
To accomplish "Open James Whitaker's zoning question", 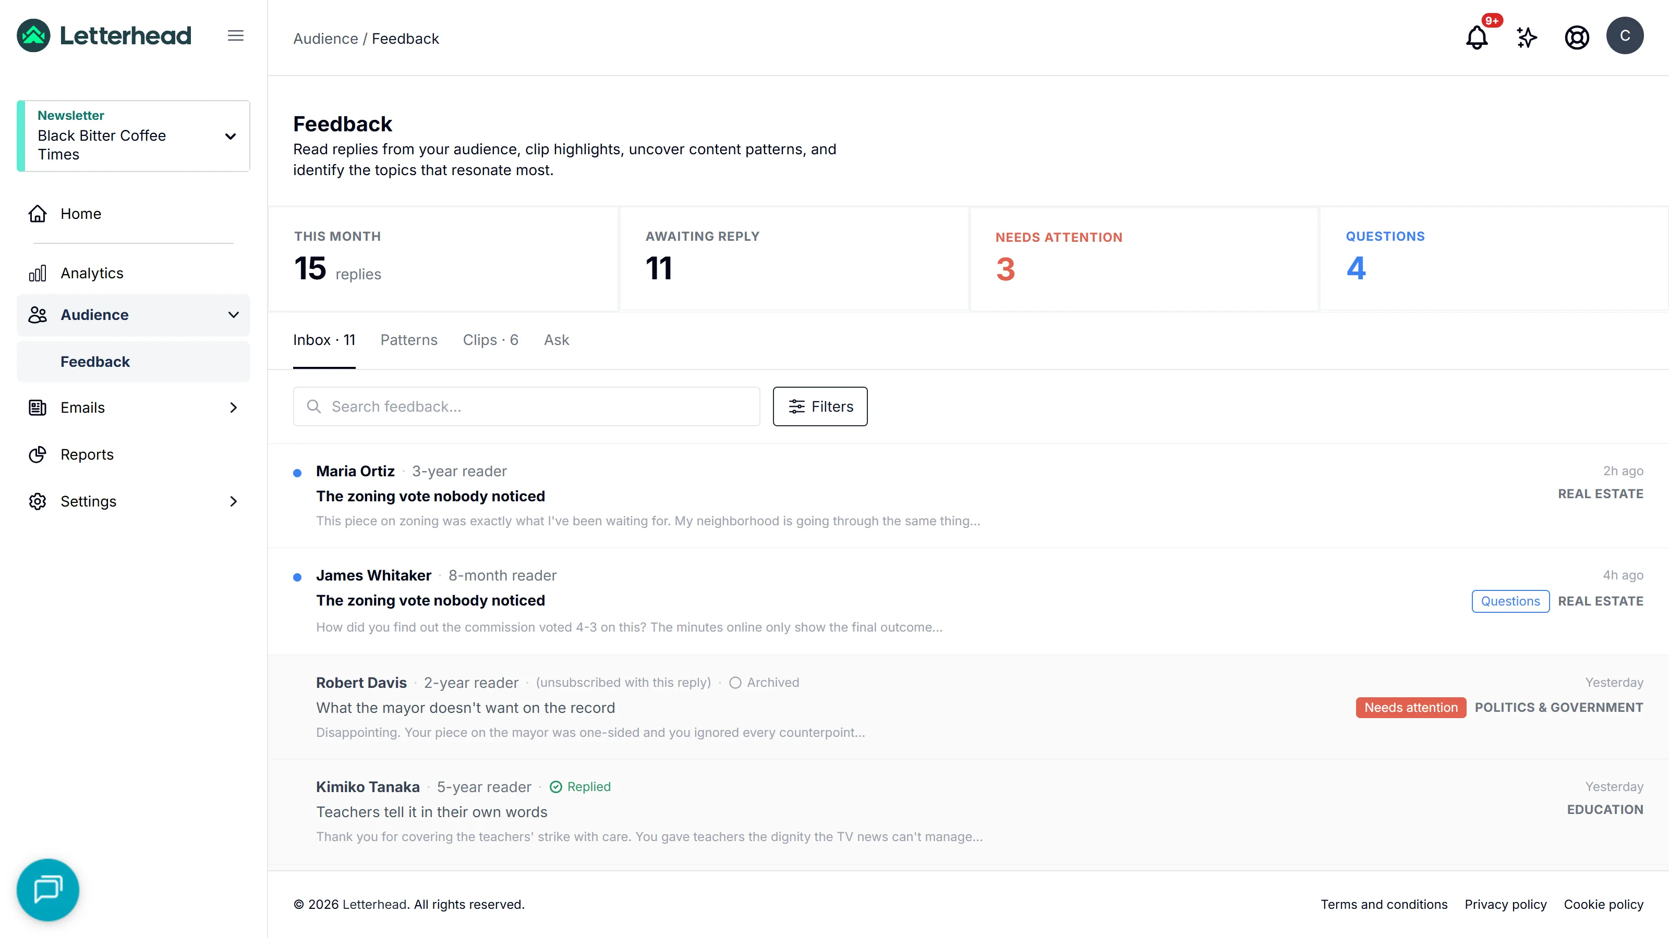I will coord(968,601).
